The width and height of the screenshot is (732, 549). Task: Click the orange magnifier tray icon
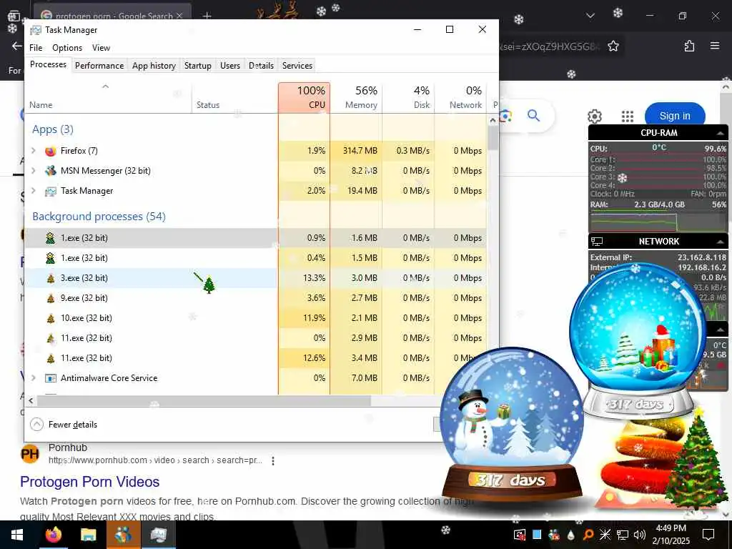tap(588, 535)
